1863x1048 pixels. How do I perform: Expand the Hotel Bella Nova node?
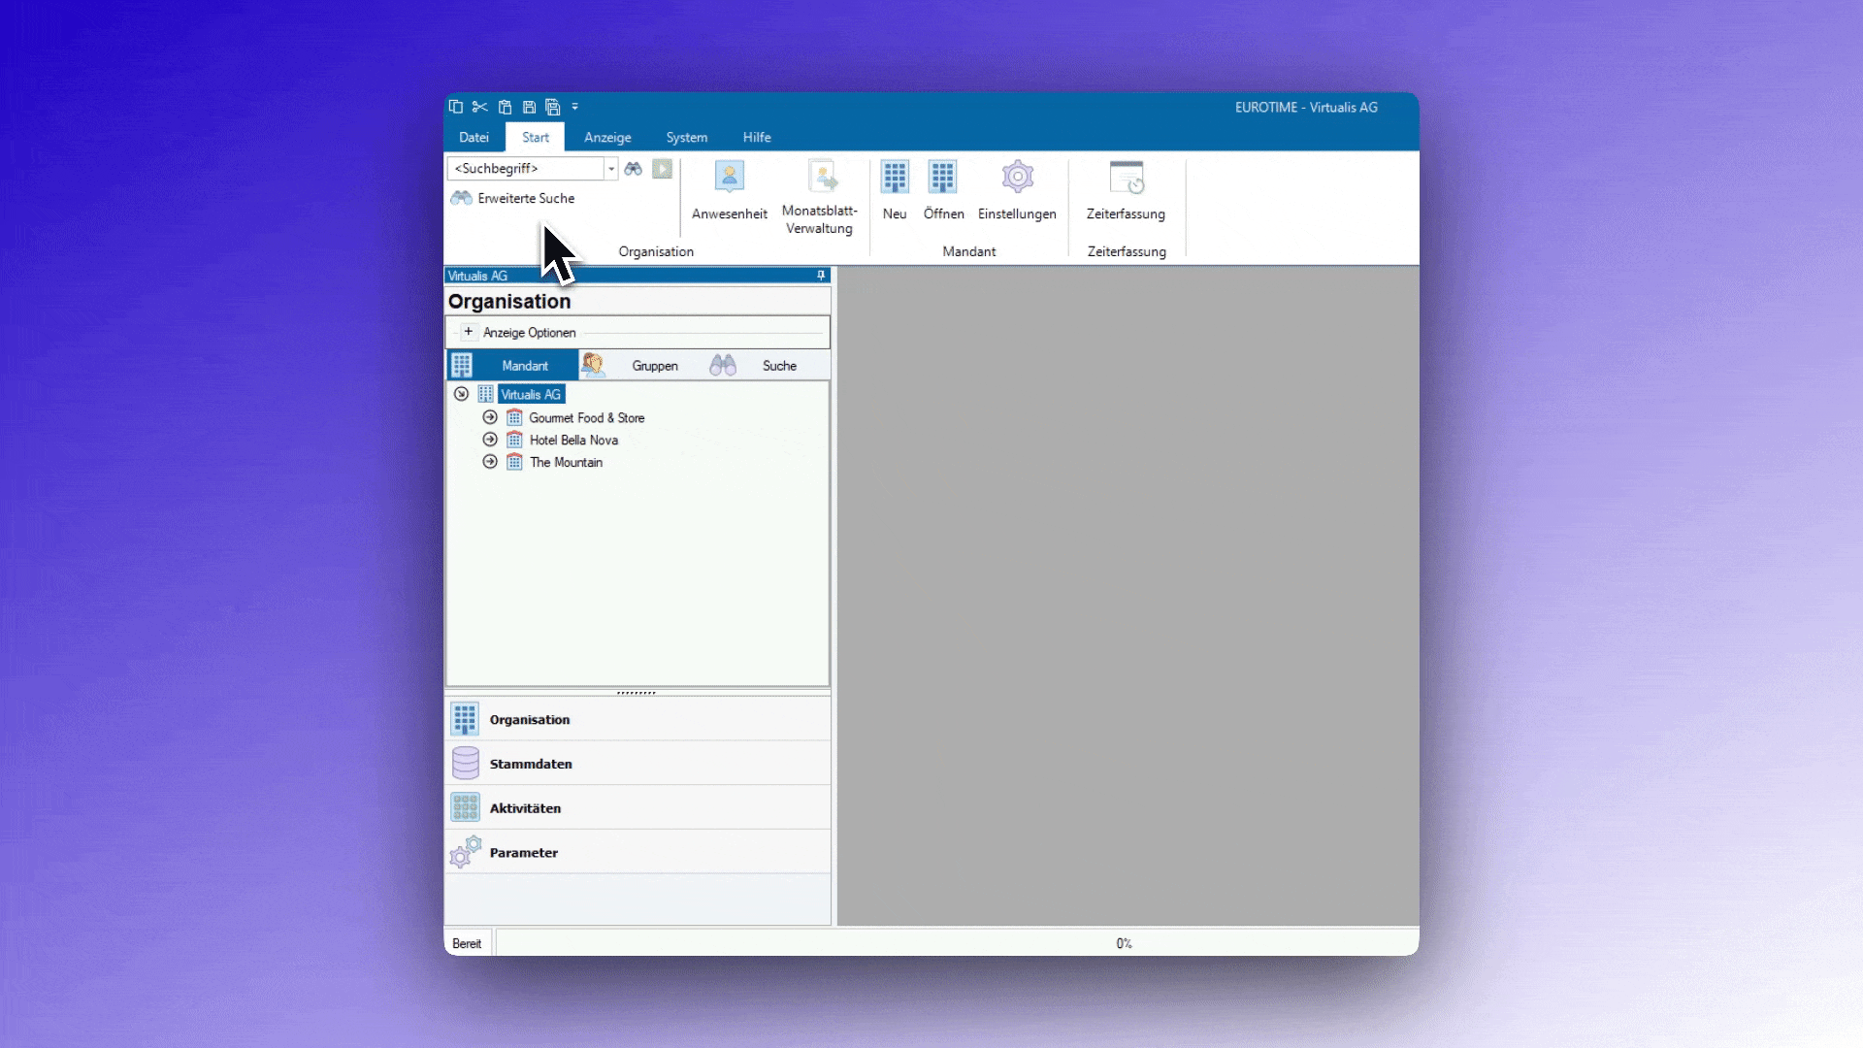[490, 440]
